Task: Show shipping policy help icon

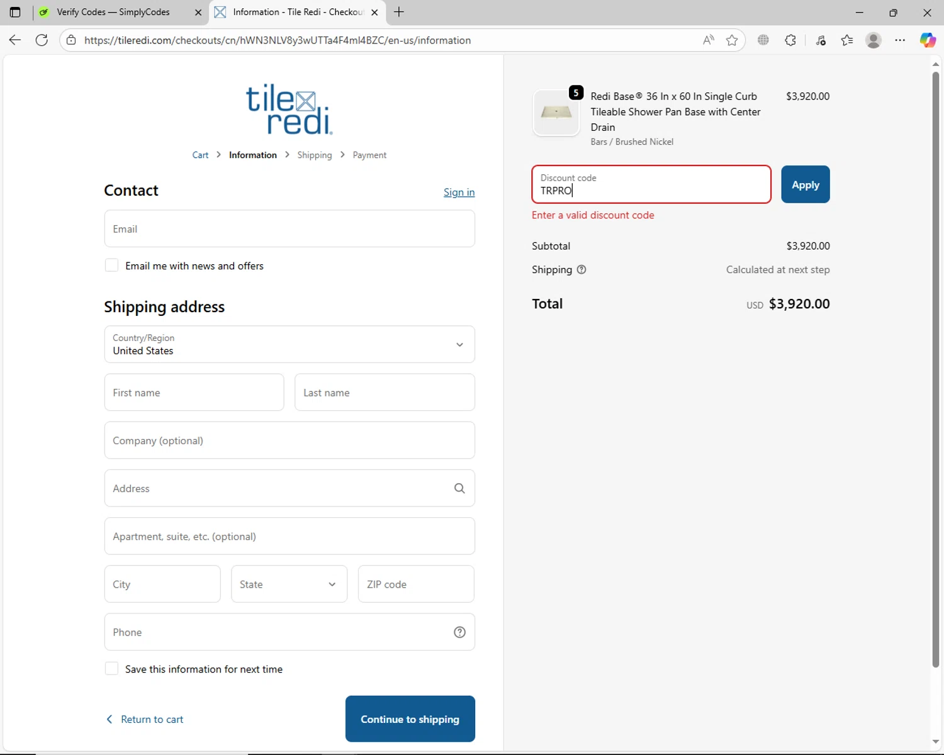Action: pyautogui.click(x=582, y=269)
